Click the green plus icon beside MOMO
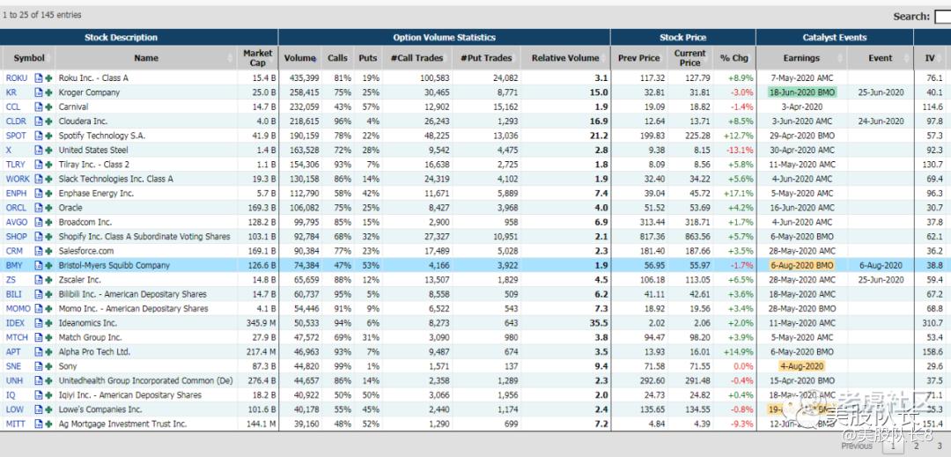The image size is (951, 457). click(x=48, y=308)
